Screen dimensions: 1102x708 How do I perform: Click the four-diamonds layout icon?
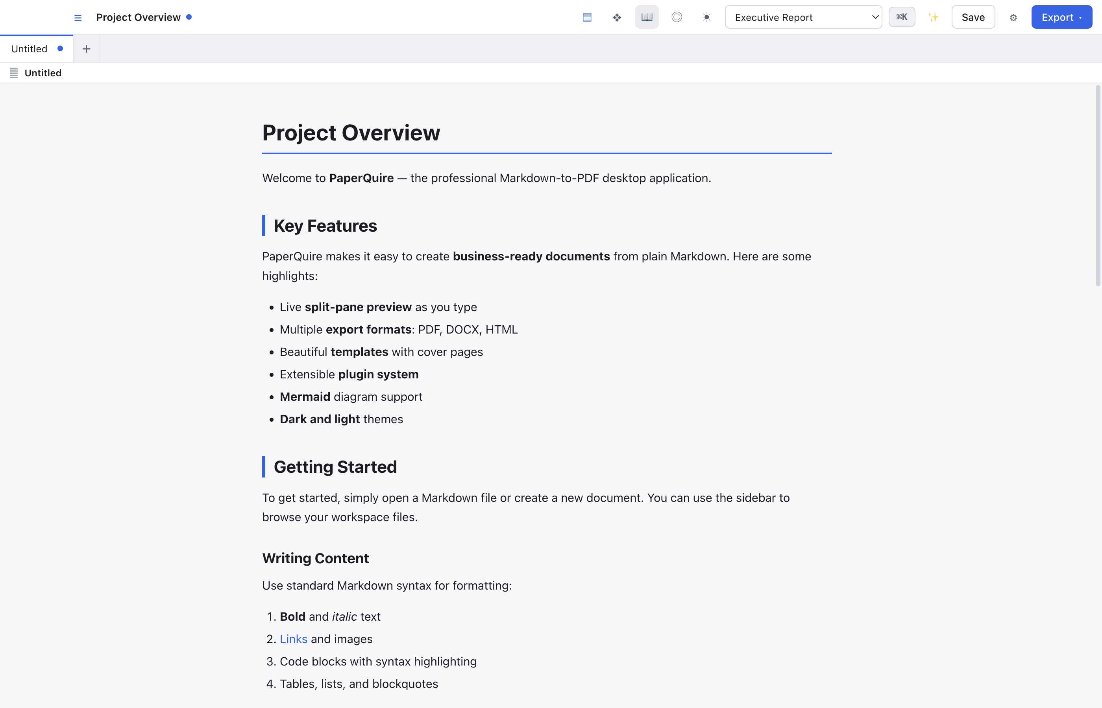coord(617,17)
